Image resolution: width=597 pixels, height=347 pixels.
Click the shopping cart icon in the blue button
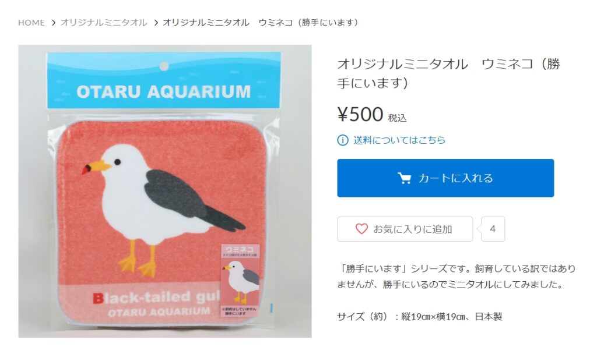pyautogui.click(x=404, y=178)
